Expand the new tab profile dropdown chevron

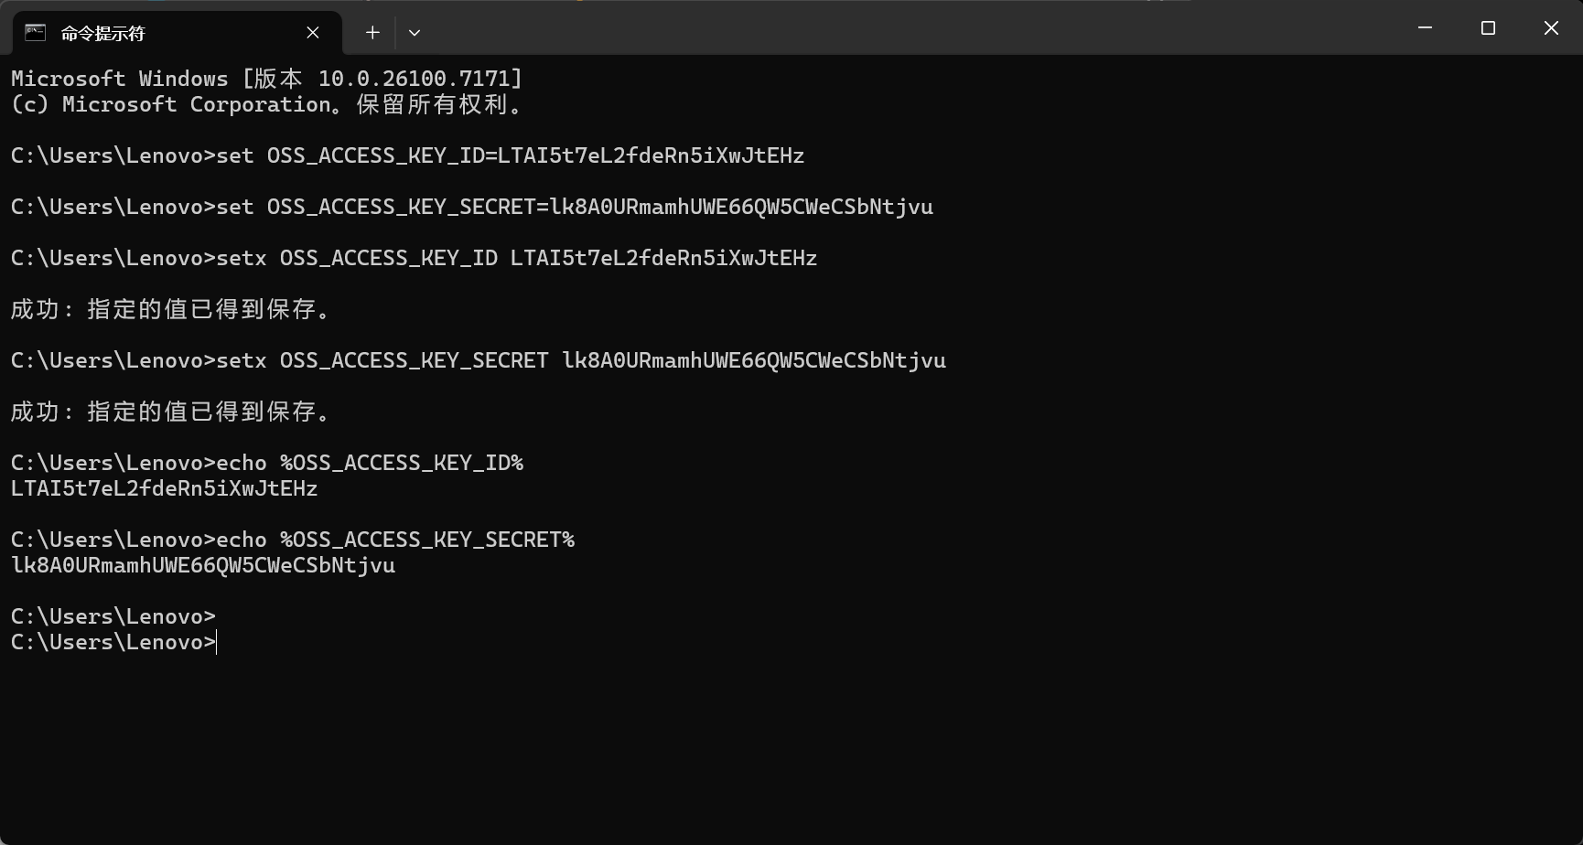[x=415, y=33]
